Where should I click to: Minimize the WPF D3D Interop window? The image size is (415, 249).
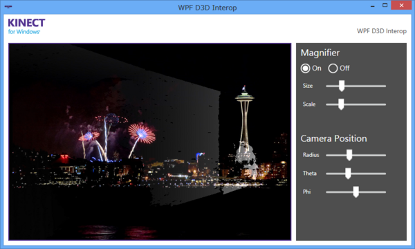pyautogui.click(x=373, y=6)
